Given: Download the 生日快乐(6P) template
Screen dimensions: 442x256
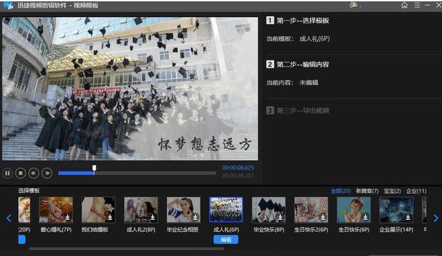Looking at the screenshot, I should (x=366, y=217).
